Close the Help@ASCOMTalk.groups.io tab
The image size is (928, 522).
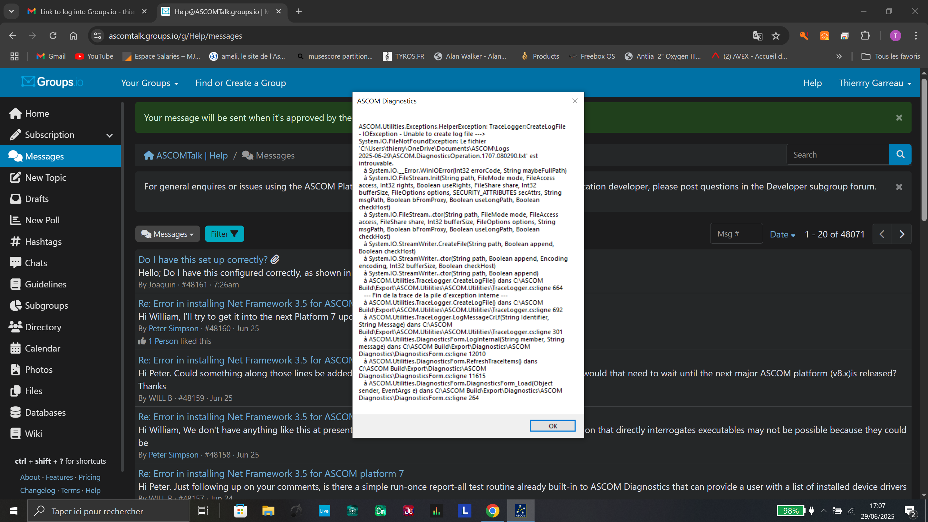click(x=278, y=12)
